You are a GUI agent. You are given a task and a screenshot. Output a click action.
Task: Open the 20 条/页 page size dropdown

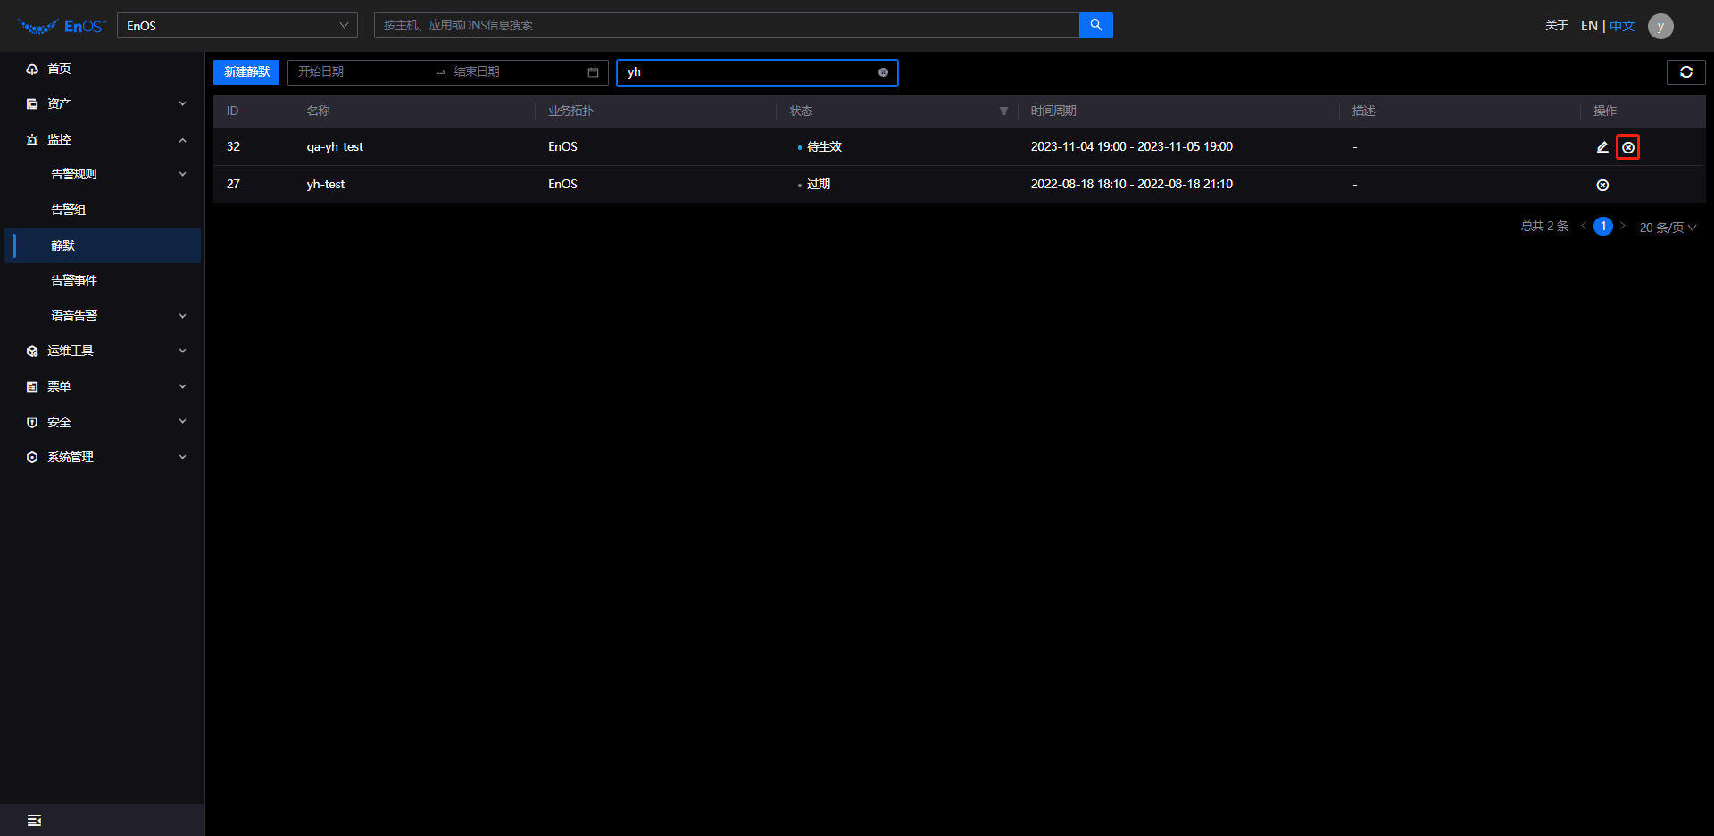point(1668,228)
